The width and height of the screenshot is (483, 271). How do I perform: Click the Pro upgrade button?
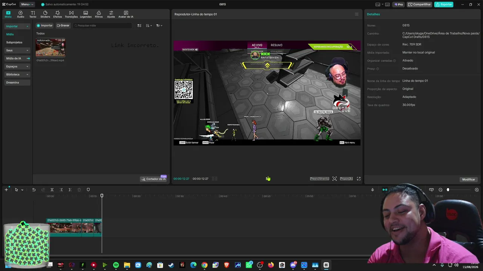tap(398, 5)
